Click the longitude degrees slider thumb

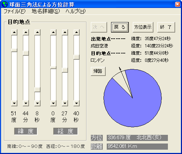tap(53, 68)
